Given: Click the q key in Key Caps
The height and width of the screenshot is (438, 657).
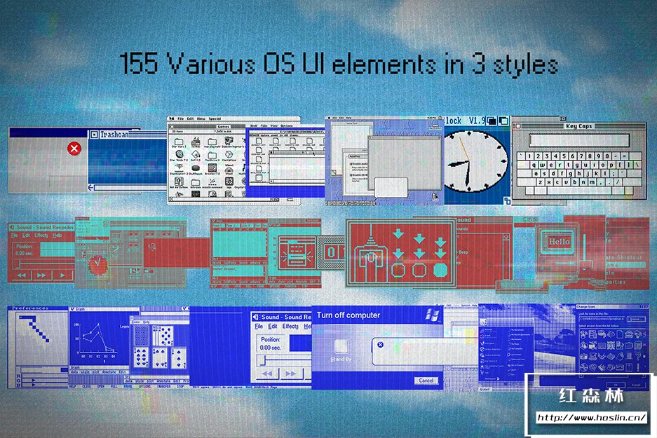Looking at the screenshot, I should coord(535,165).
